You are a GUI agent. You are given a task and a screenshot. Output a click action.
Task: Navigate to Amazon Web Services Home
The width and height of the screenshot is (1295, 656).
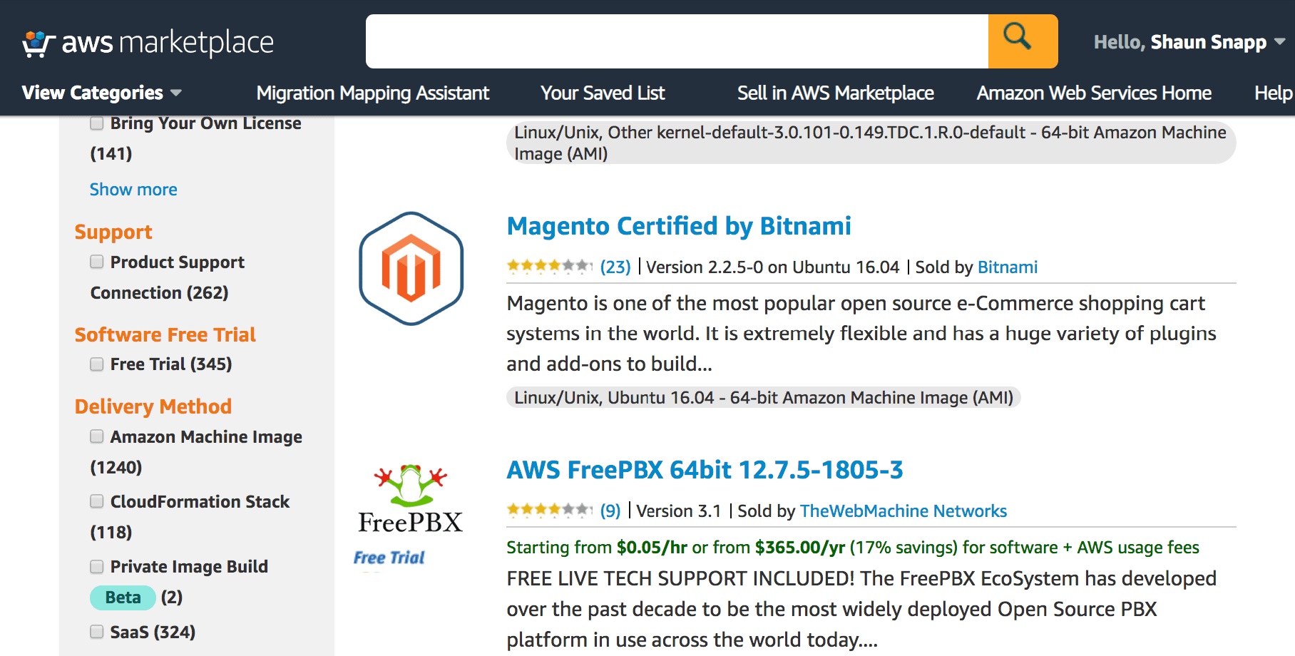pyautogui.click(x=1094, y=93)
